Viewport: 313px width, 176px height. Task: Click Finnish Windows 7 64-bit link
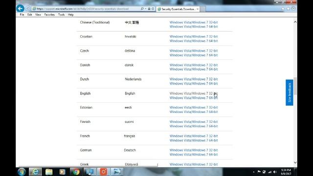point(194,126)
